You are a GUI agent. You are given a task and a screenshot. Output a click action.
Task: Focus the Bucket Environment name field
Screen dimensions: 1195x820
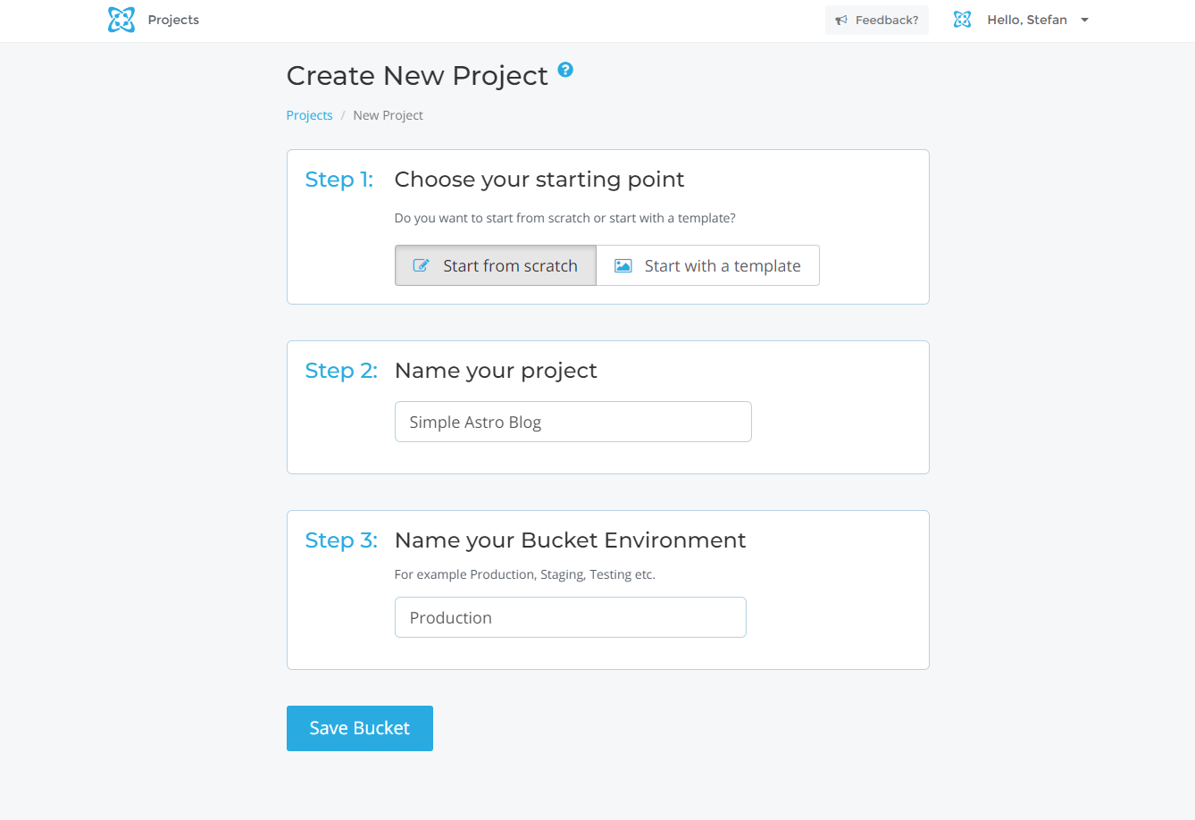point(570,617)
